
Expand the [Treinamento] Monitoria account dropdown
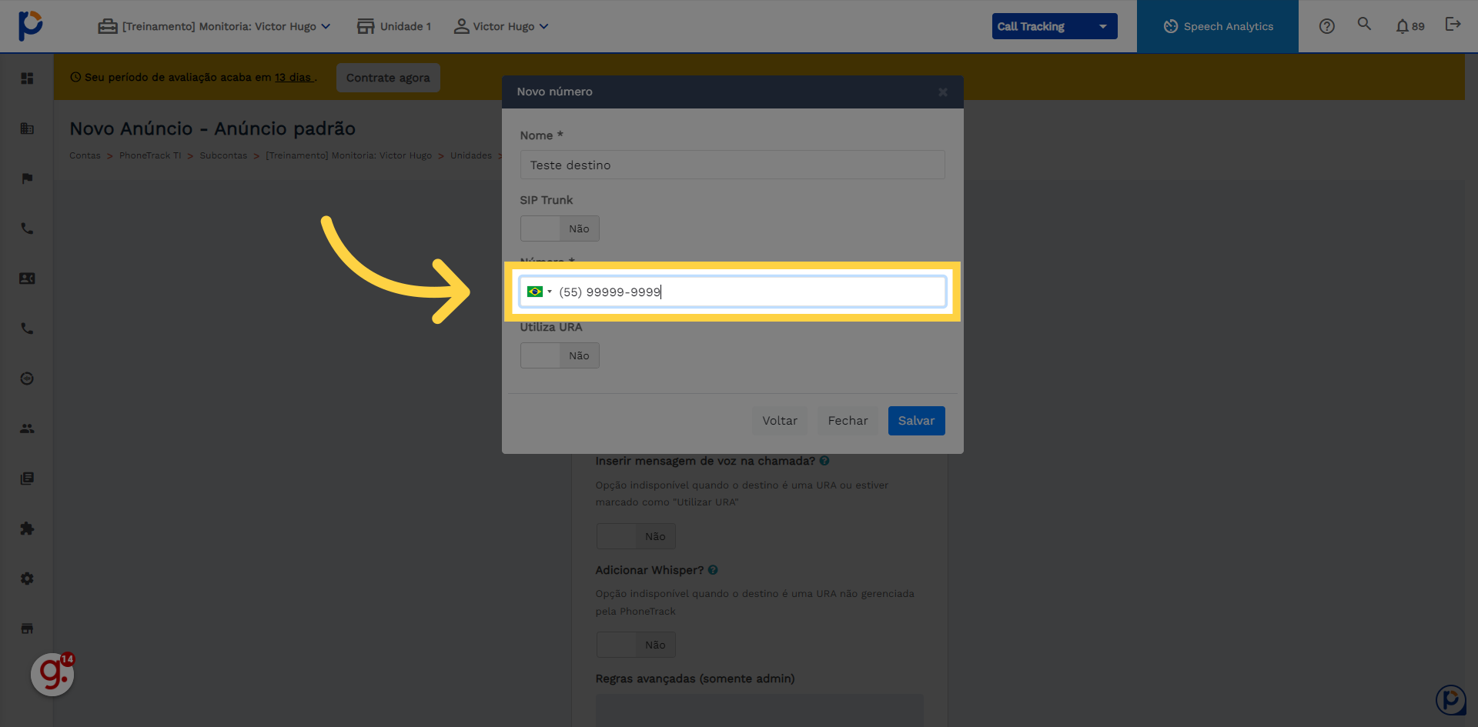pos(215,26)
